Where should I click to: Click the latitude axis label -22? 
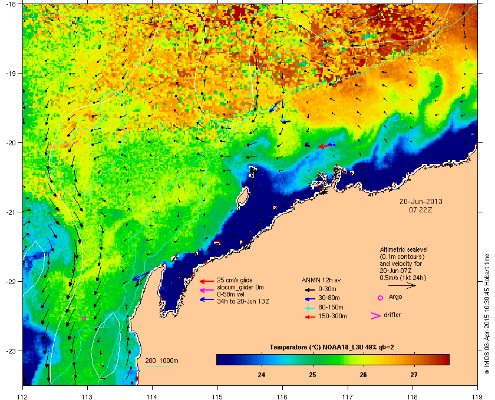[11, 282]
